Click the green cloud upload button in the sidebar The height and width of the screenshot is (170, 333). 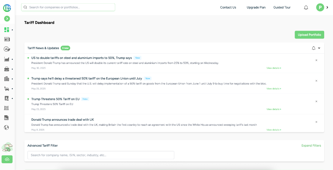(7, 159)
